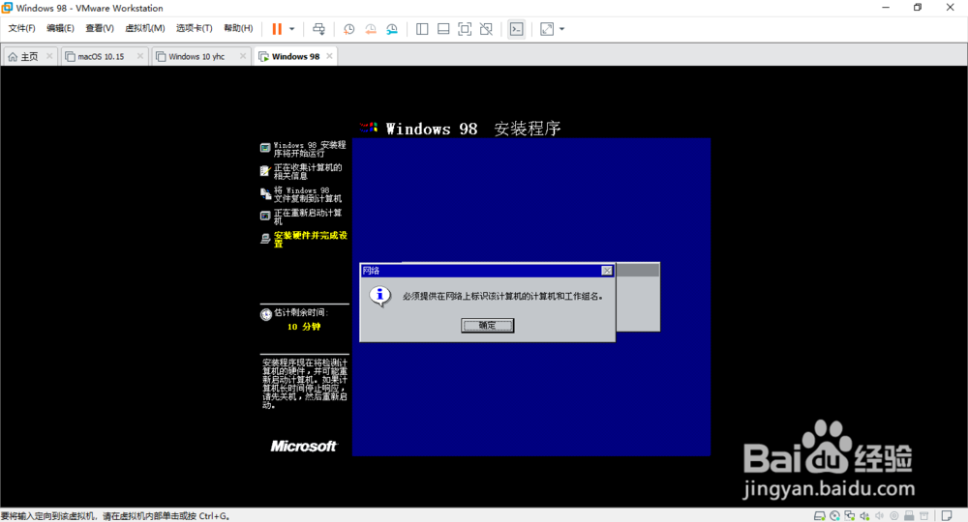Click the VMware Workstation title bar app icon

tap(7, 8)
